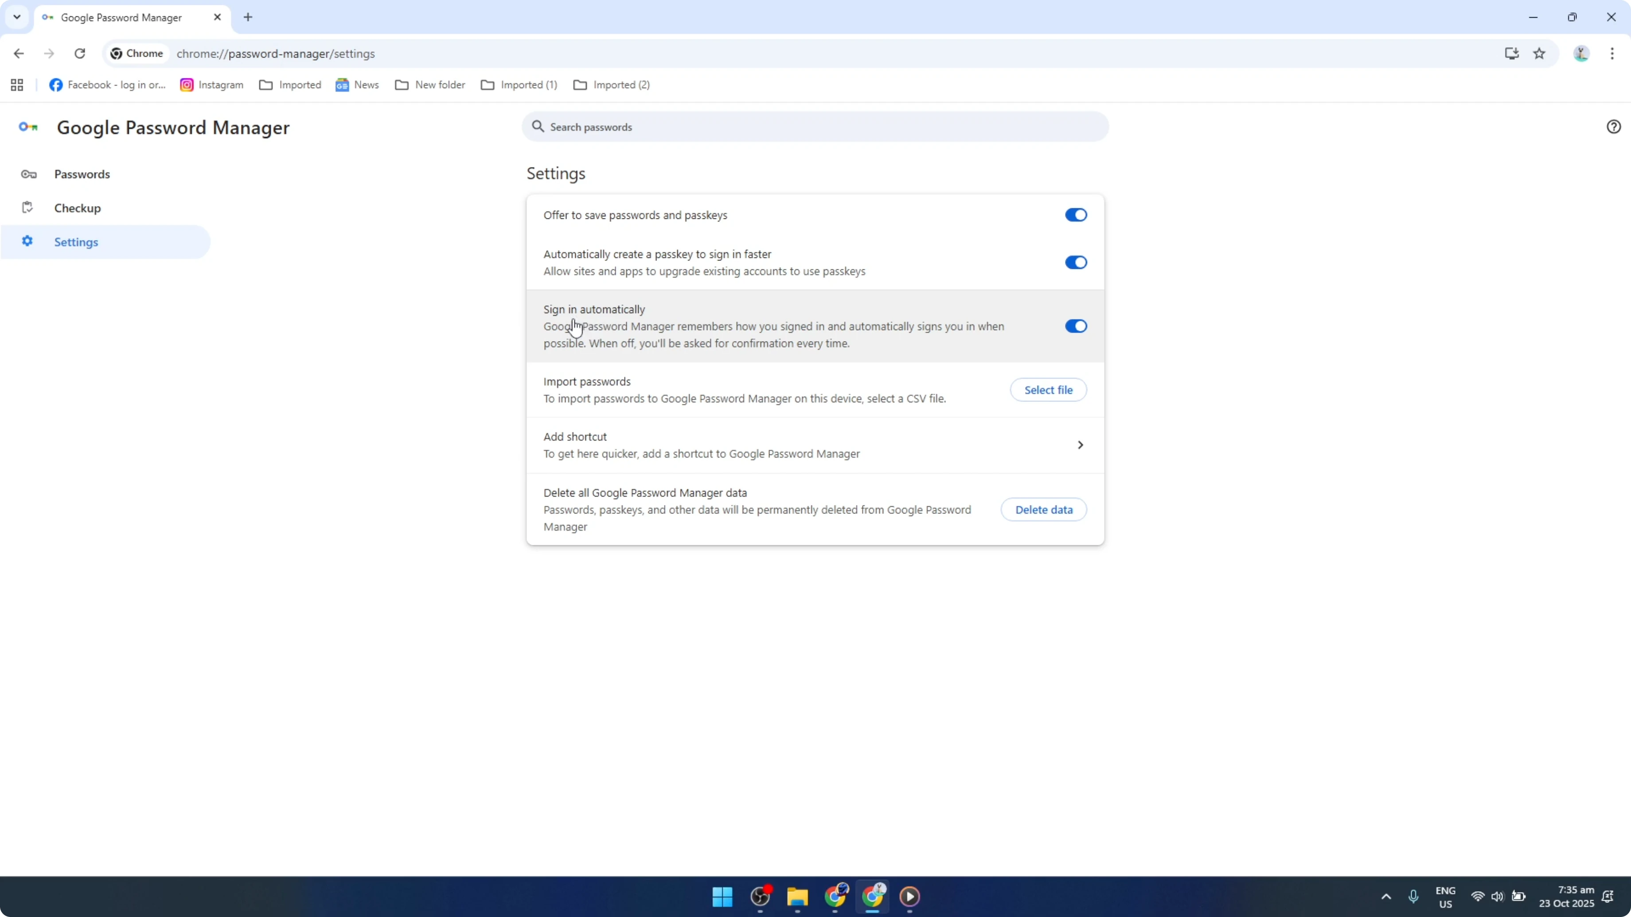Open the ENG US language switcher

(x=1445, y=898)
